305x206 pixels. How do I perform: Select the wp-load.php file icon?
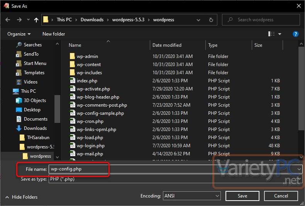pyautogui.click(x=72, y=138)
